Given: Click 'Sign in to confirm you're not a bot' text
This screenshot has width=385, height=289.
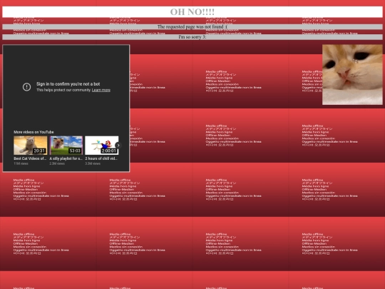Looking at the screenshot, I should 68,84.
